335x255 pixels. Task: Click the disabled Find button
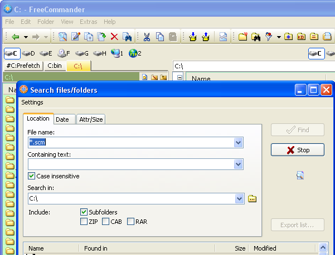(298, 130)
